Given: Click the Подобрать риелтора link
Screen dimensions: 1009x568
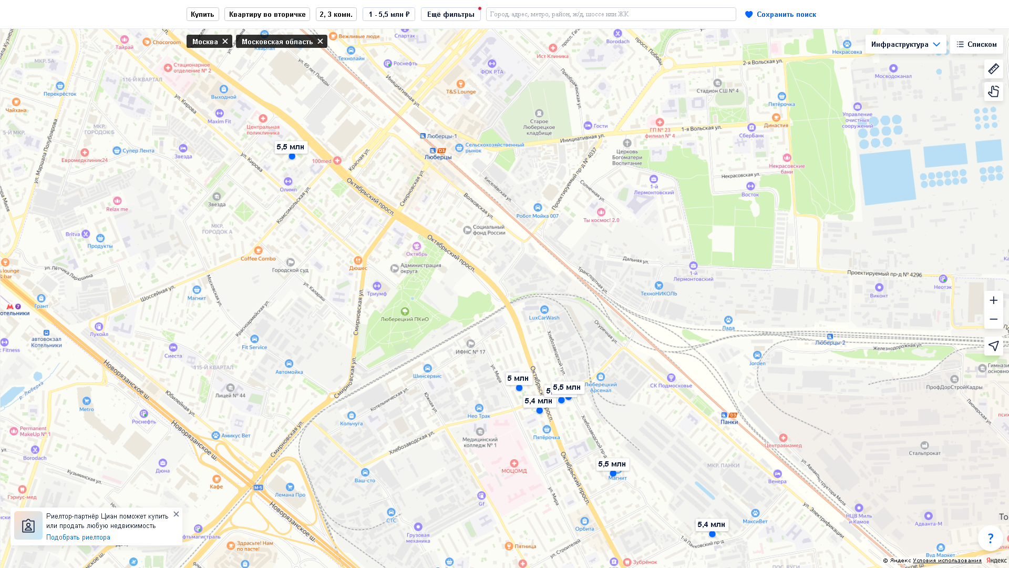Looking at the screenshot, I should 78,537.
